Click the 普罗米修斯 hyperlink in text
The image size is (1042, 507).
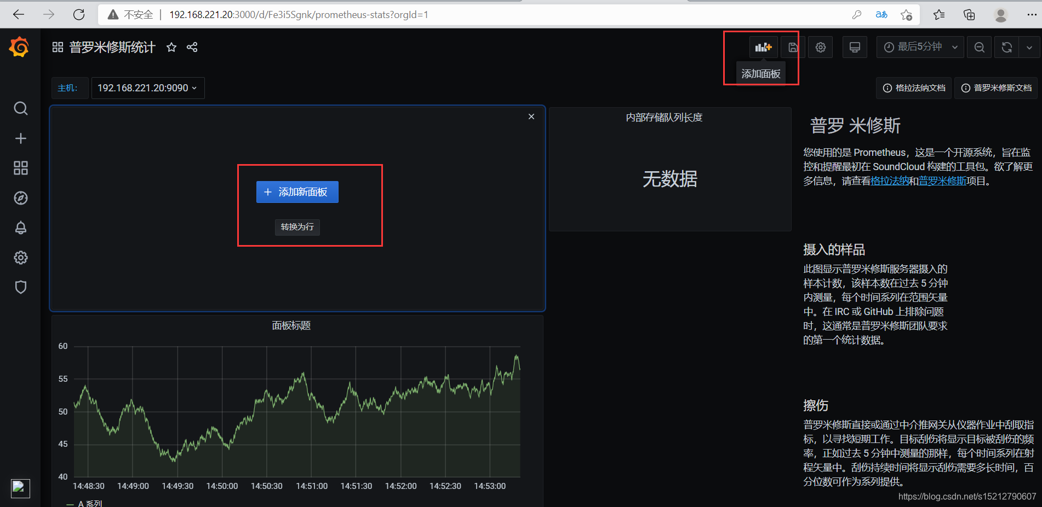pyautogui.click(x=942, y=181)
